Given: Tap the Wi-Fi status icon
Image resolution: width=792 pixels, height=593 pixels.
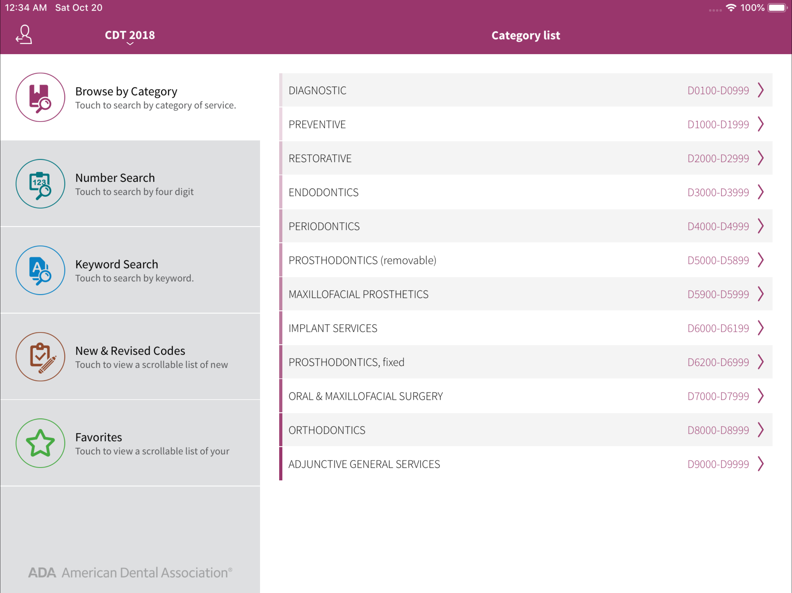Looking at the screenshot, I should [731, 8].
